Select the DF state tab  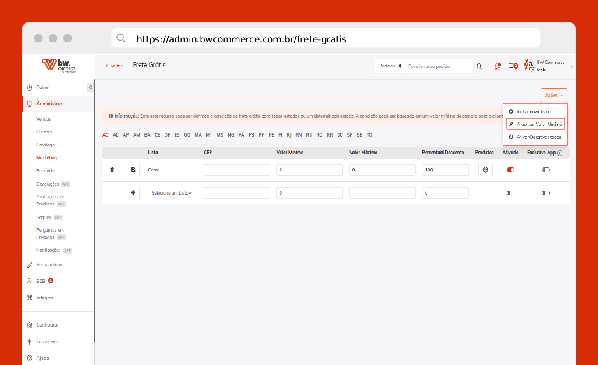(x=167, y=135)
